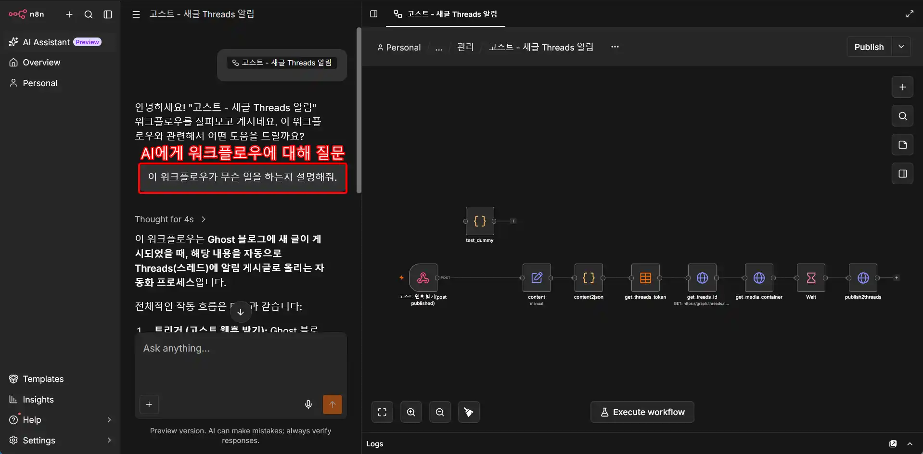Fit workflow to view
The height and width of the screenshot is (454, 923).
click(x=382, y=412)
